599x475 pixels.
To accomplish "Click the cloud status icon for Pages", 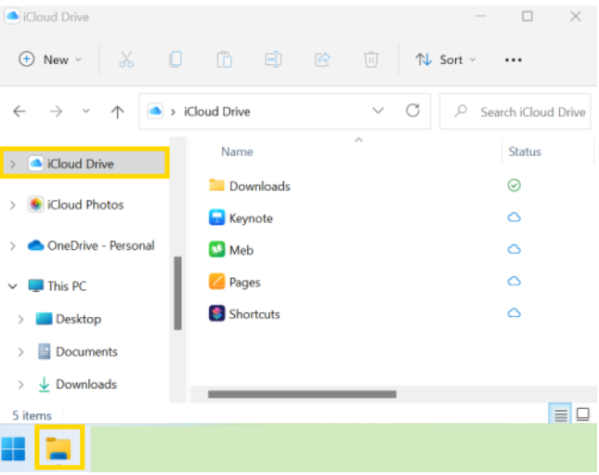I will click(514, 281).
